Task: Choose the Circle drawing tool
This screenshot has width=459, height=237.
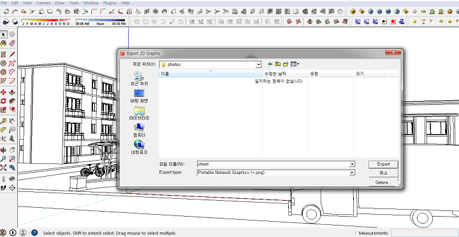Action: pyautogui.click(x=4, y=63)
